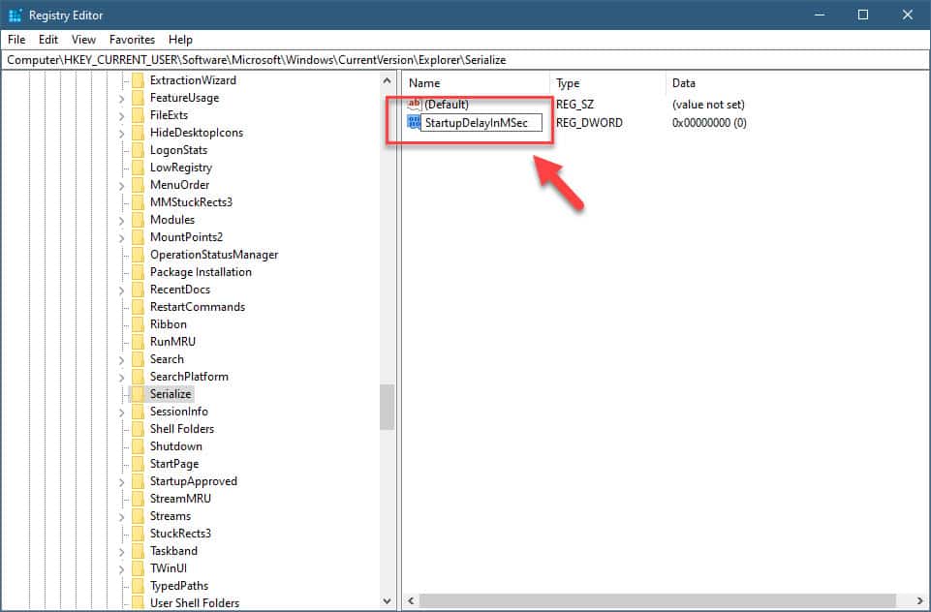Click the FeatureUsage folder icon
This screenshot has height=612, width=931.
138,98
